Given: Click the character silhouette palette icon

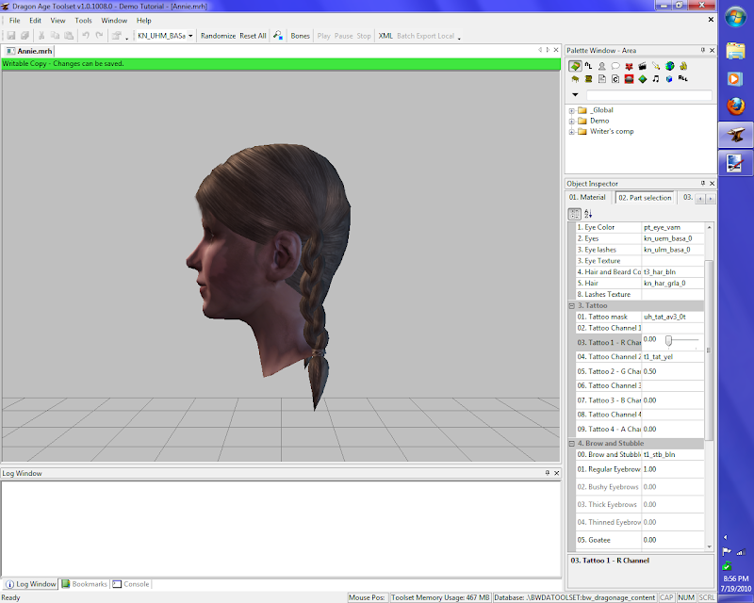Looking at the screenshot, I should [x=601, y=66].
